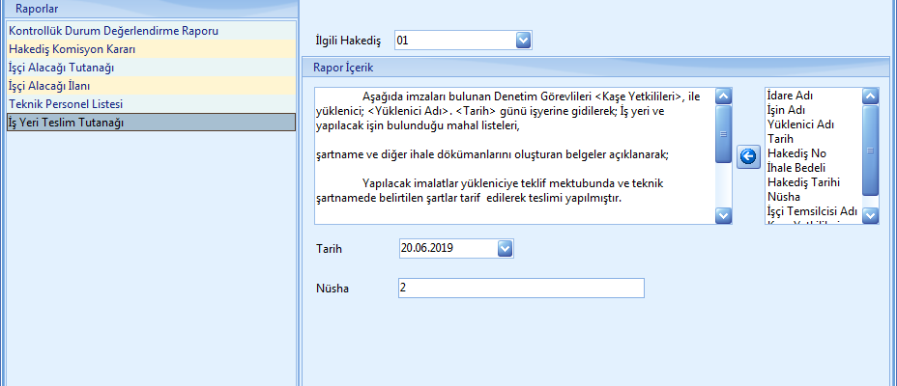The width and height of the screenshot is (897, 386).
Task: Open the İlgili Hakediş dropdown
Action: (x=524, y=41)
